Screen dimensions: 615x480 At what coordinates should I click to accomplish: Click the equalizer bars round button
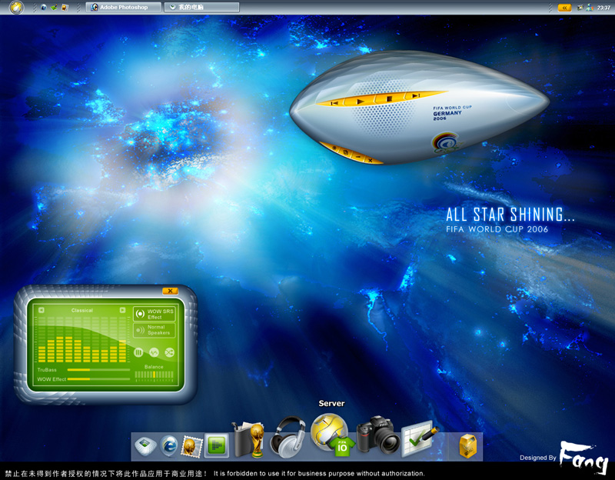138,352
